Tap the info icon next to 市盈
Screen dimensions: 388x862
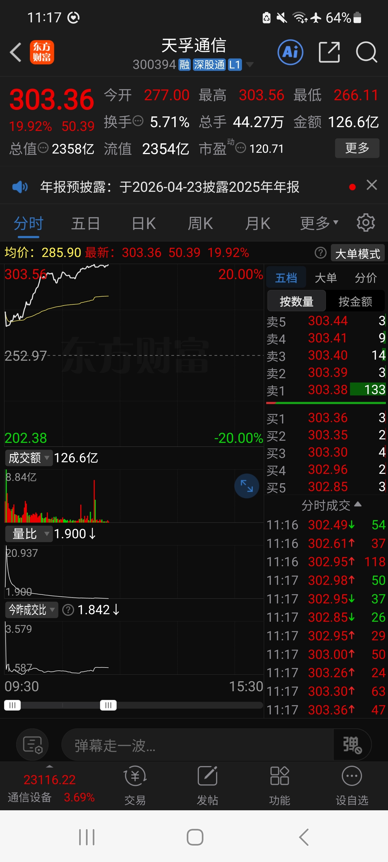click(x=240, y=148)
